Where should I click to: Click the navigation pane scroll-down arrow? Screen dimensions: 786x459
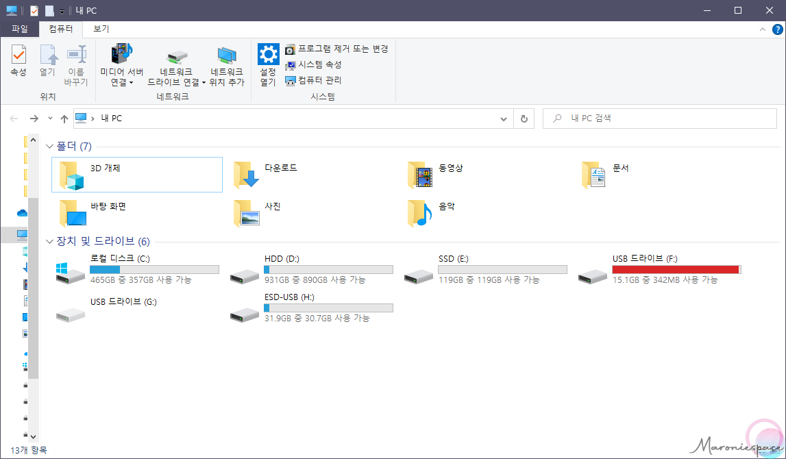pyautogui.click(x=33, y=437)
